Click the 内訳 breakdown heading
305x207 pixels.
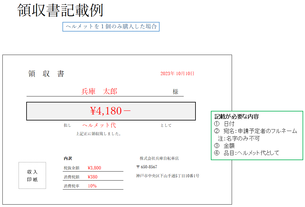tap(68, 158)
